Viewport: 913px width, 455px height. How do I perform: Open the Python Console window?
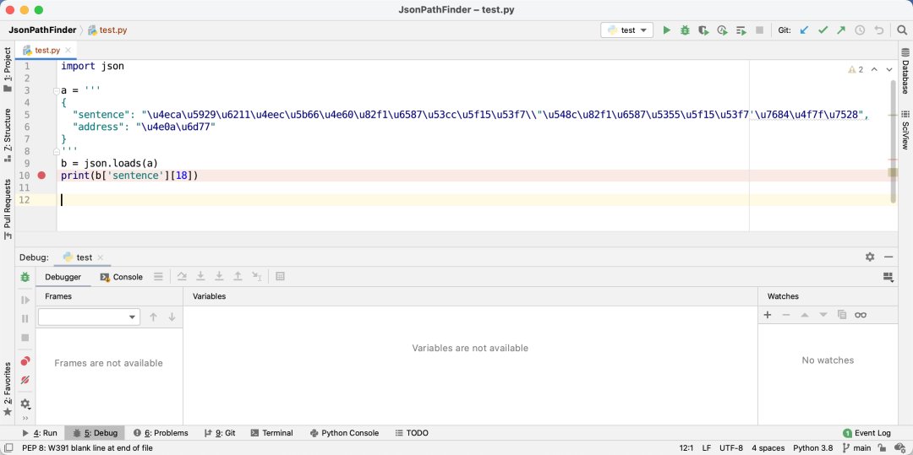point(345,433)
